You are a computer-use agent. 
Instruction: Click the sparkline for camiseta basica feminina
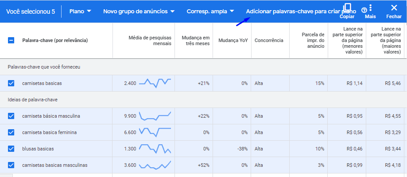(x=155, y=132)
